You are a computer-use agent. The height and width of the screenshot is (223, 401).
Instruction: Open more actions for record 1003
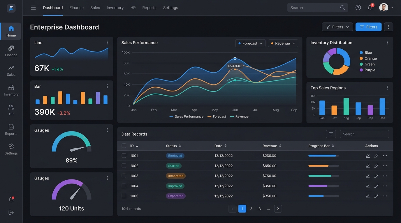(x=385, y=176)
